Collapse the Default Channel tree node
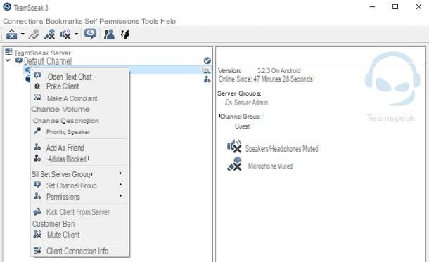Image resolution: width=429 pixels, height=262 pixels. (x=8, y=60)
